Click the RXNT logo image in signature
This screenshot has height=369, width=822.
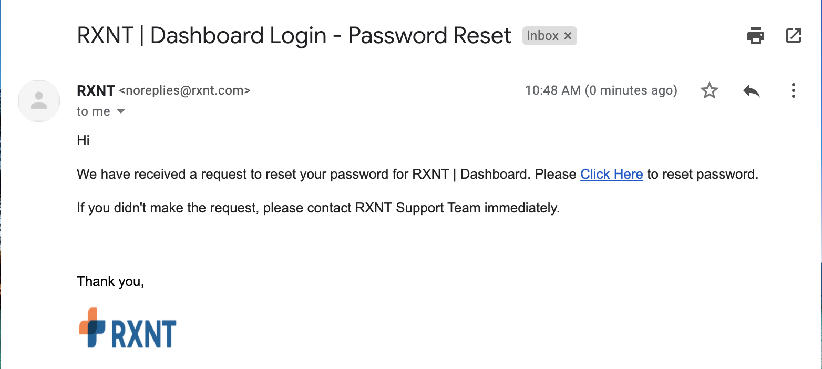128,327
